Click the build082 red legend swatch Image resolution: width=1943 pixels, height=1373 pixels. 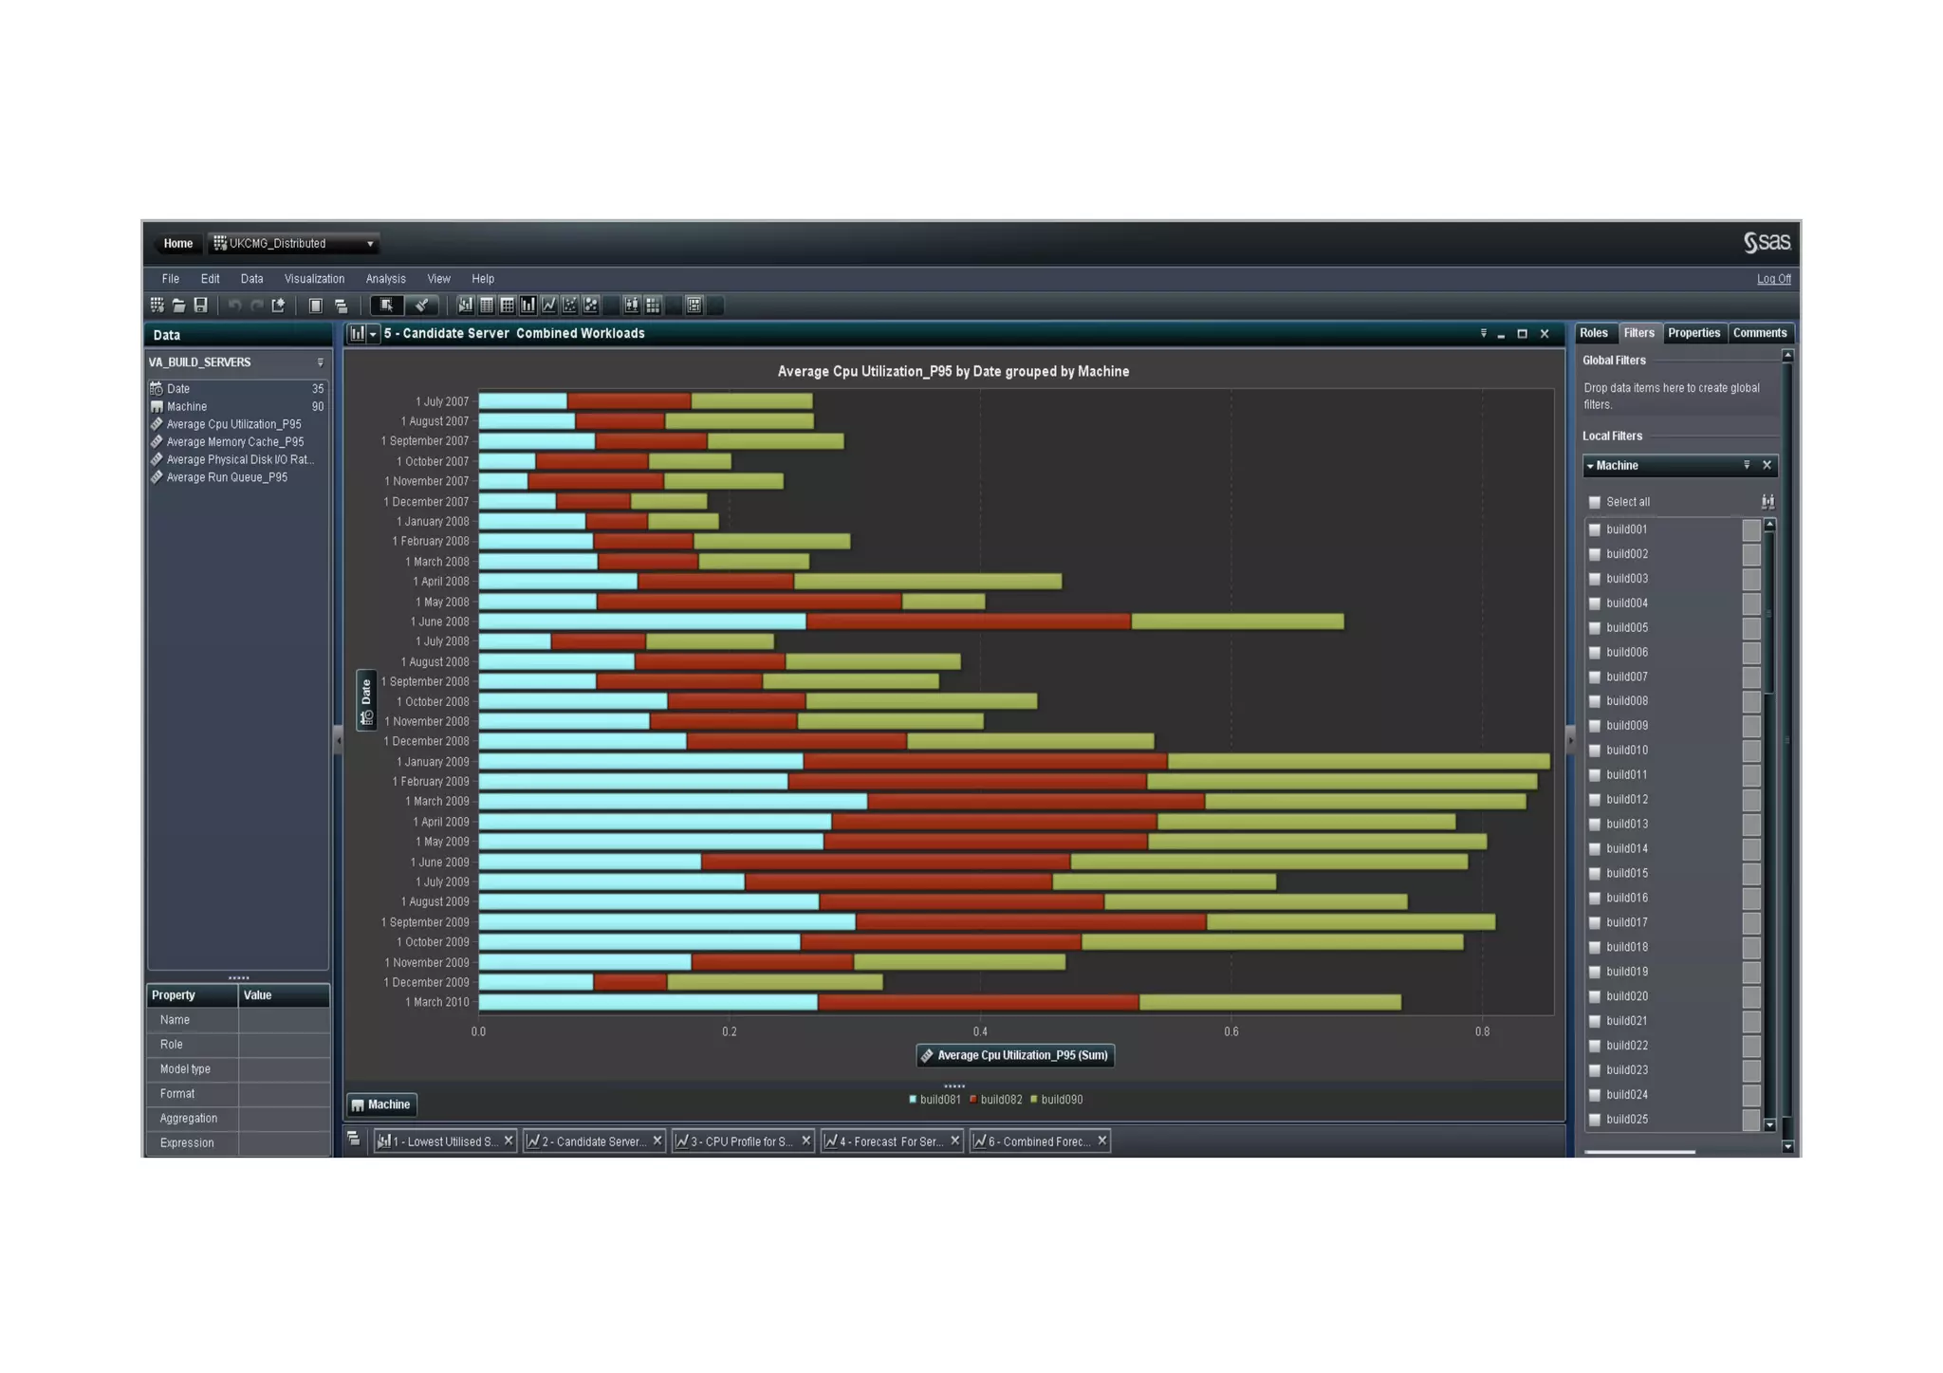(x=973, y=1100)
